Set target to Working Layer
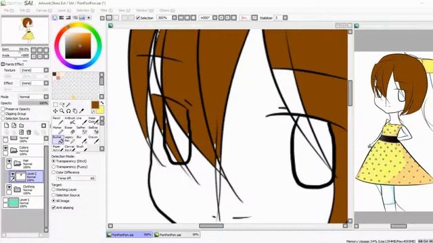The height and width of the screenshot is (243, 433). coord(53,190)
